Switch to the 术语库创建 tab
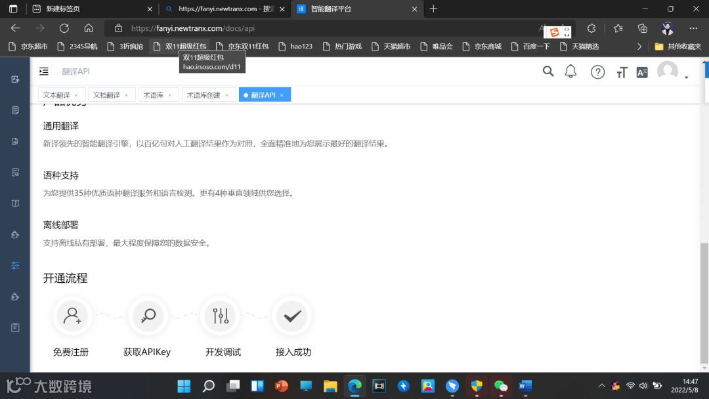This screenshot has height=399, width=709. tap(204, 95)
